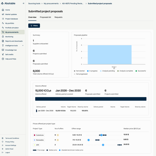The height and width of the screenshot is (156, 156).
Task: Open AB-6675 Pending Review breadcrumb
Action: 73,3
